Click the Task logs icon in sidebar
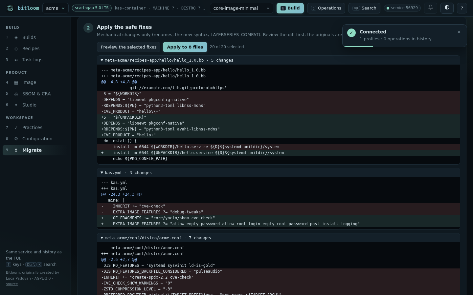 click(x=16, y=60)
